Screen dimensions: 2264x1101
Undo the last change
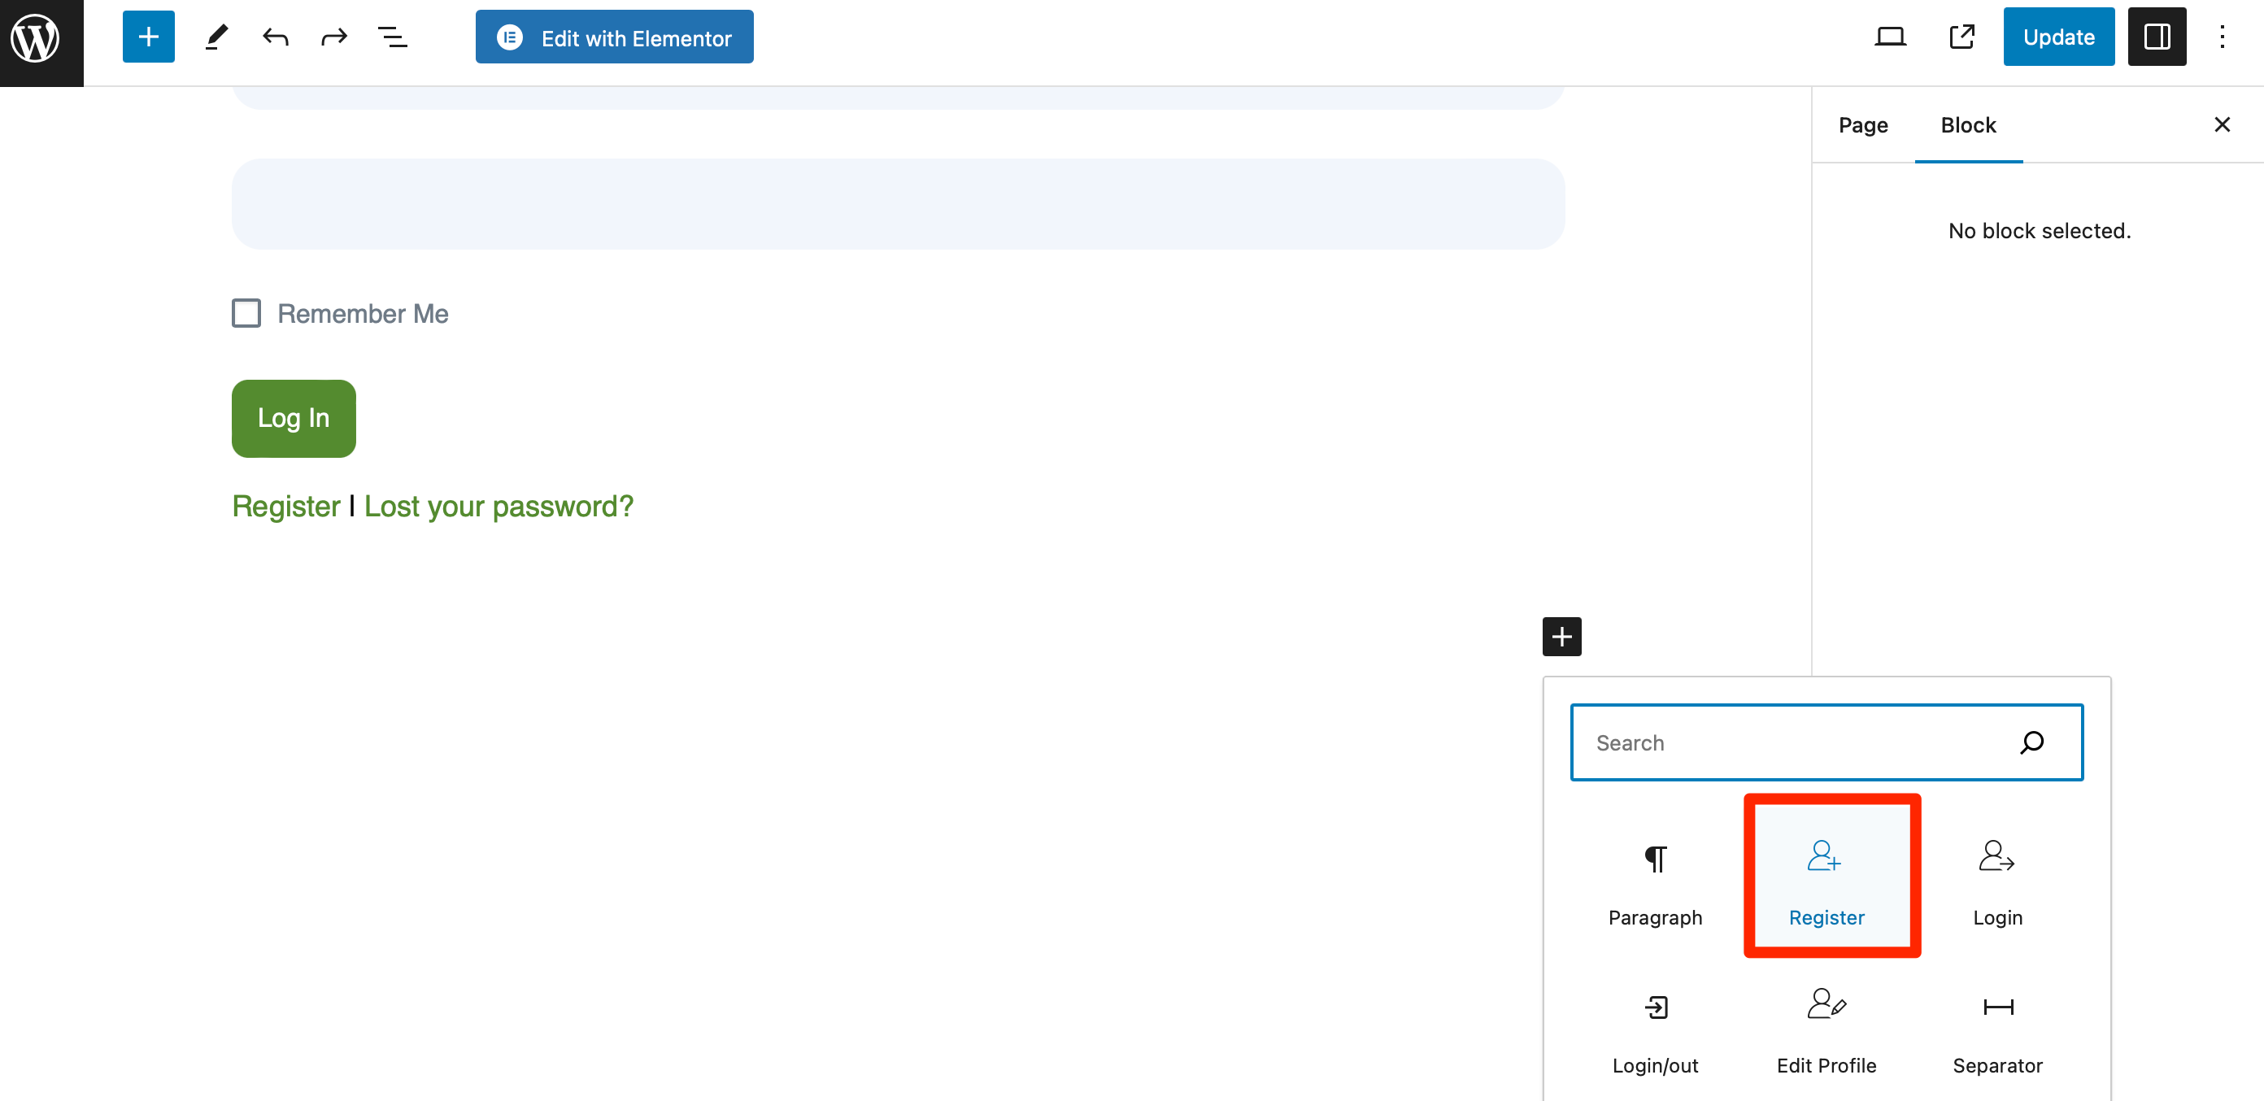point(275,37)
